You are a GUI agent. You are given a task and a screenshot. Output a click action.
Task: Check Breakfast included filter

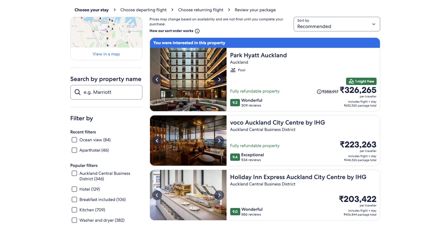[x=74, y=199]
